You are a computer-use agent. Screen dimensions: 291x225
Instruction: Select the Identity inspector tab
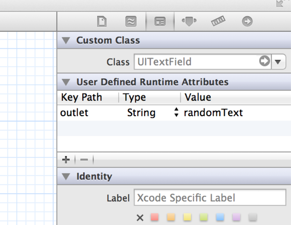pos(160,21)
